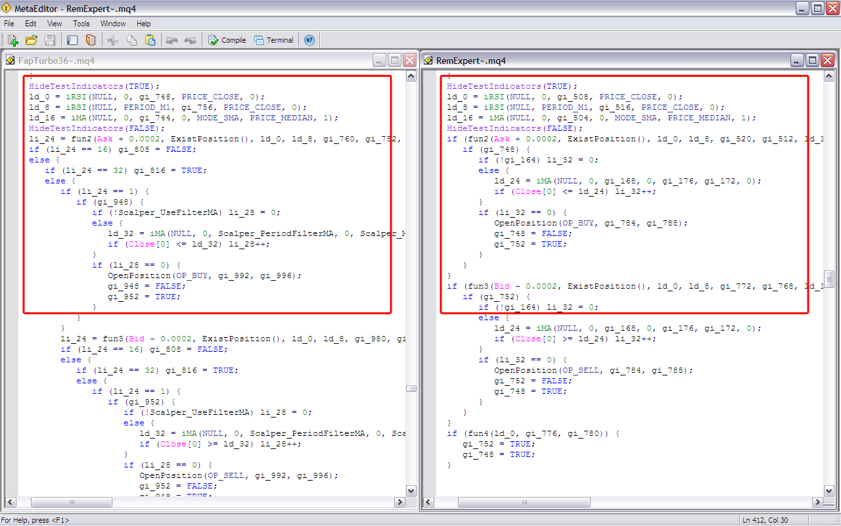
Task: Click the right arrow in the RemExpert horizontal scrollbar
Action: point(817,502)
